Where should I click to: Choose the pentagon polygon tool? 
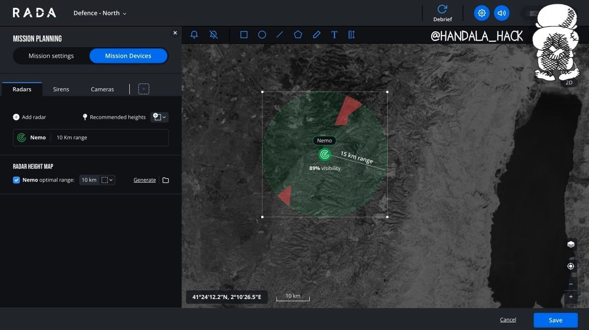click(x=298, y=35)
